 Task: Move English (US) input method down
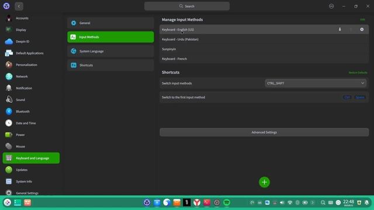[340, 30]
